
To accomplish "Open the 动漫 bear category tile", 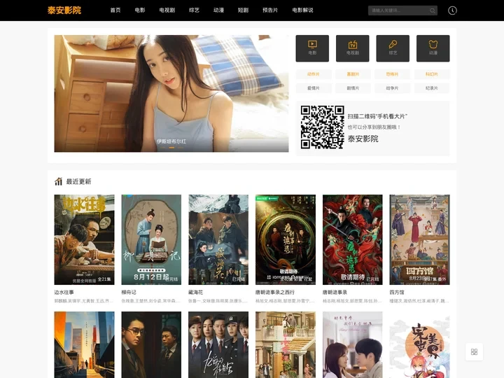I will coord(433,48).
